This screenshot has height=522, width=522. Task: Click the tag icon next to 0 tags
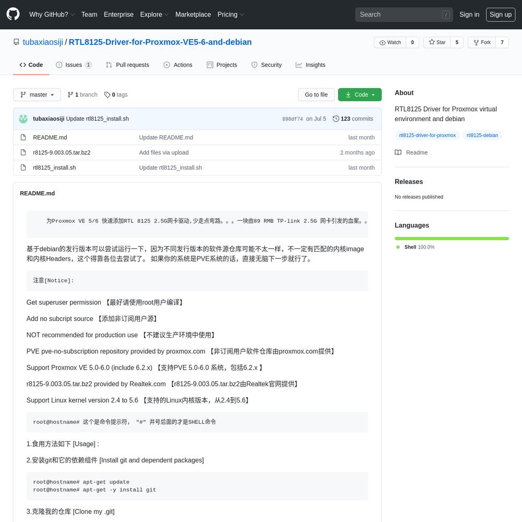(x=107, y=94)
